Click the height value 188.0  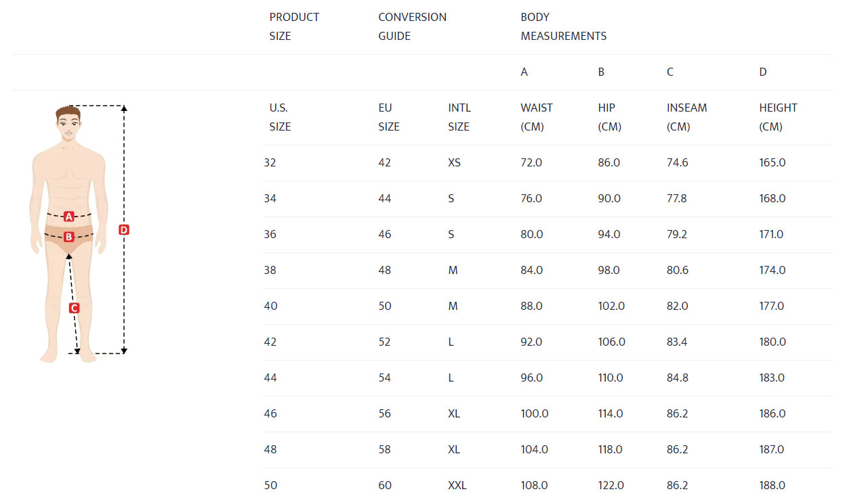coord(772,485)
